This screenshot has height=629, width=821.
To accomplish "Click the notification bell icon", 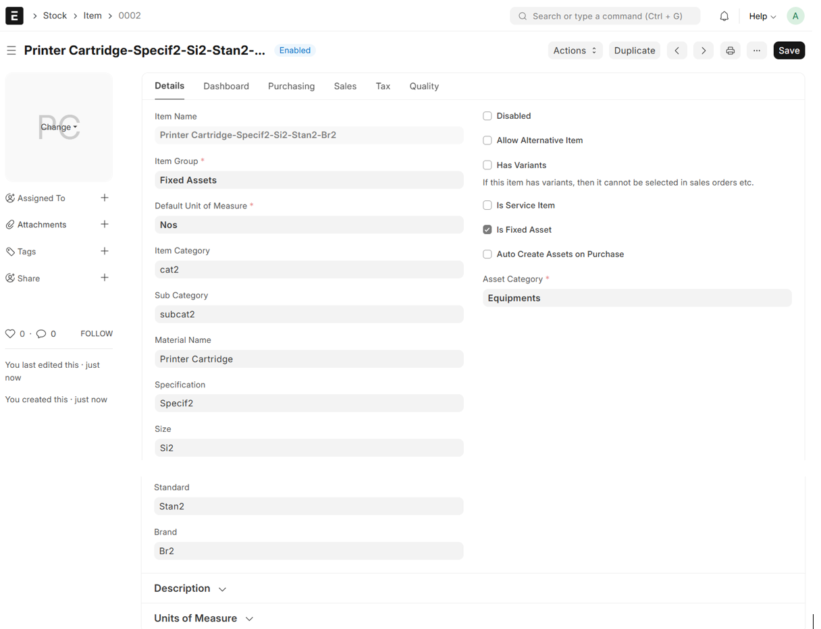I will (x=724, y=16).
